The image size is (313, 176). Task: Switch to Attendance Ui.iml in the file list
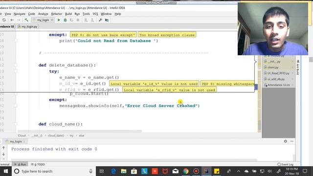[278, 85]
